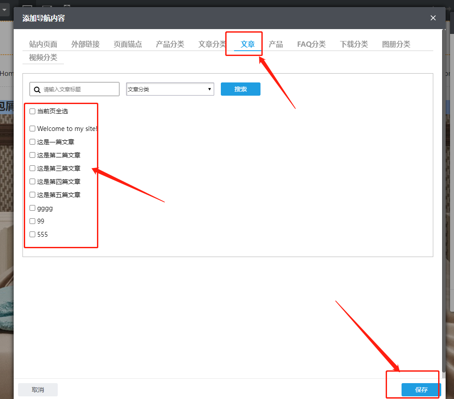Select the FAQ分类 tab

click(311, 44)
